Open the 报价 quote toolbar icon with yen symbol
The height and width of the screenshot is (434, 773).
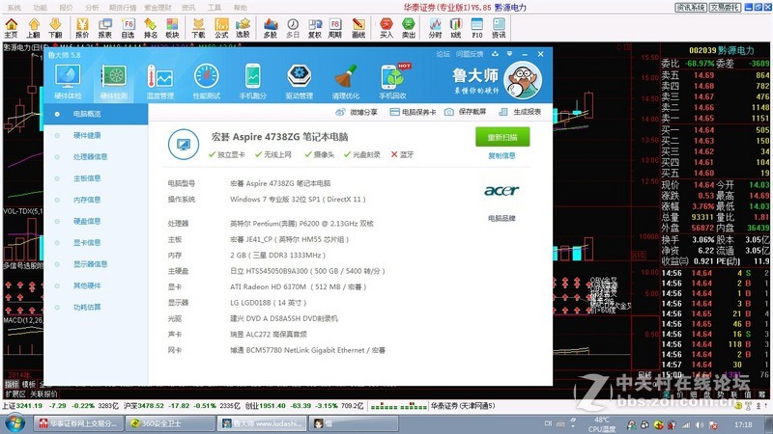point(82,28)
